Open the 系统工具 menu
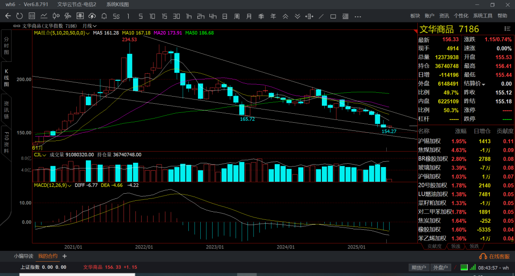Viewport: 515px width, 276px height. (x=482, y=16)
